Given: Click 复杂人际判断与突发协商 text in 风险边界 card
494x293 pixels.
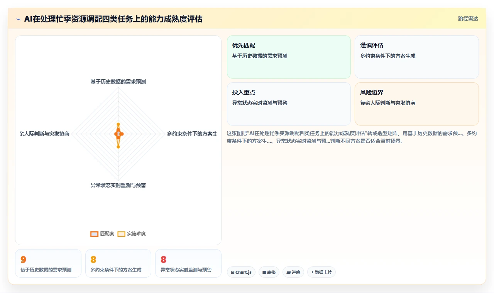Looking at the screenshot, I should pyautogui.click(x=388, y=103).
